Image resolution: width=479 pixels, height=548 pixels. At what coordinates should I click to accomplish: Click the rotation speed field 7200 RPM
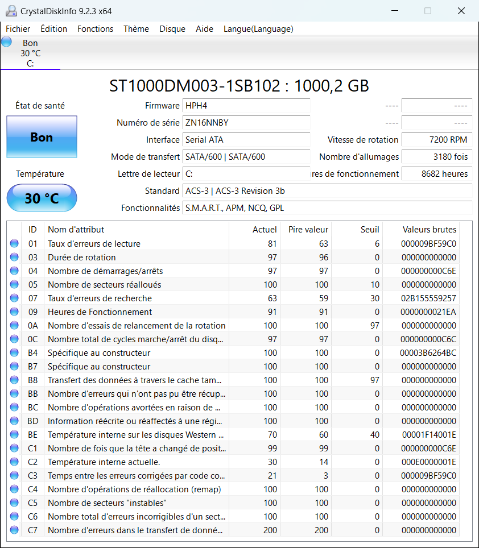point(437,140)
